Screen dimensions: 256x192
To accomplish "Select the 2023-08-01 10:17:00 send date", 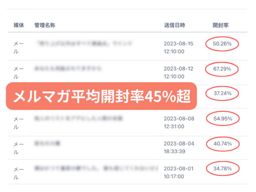I will point(179,172).
